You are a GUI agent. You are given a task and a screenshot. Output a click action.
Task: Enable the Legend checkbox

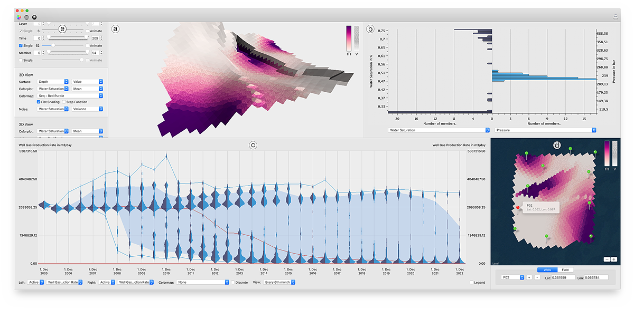point(472,283)
